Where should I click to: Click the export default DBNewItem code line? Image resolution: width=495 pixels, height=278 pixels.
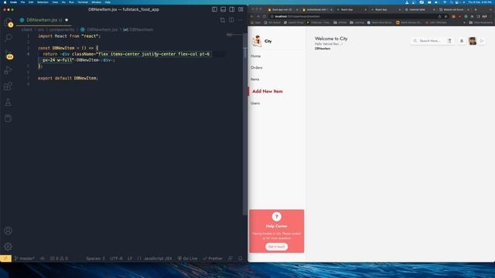(68, 78)
